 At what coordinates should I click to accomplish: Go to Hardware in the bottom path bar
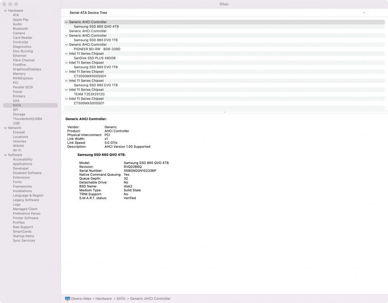click(104, 299)
